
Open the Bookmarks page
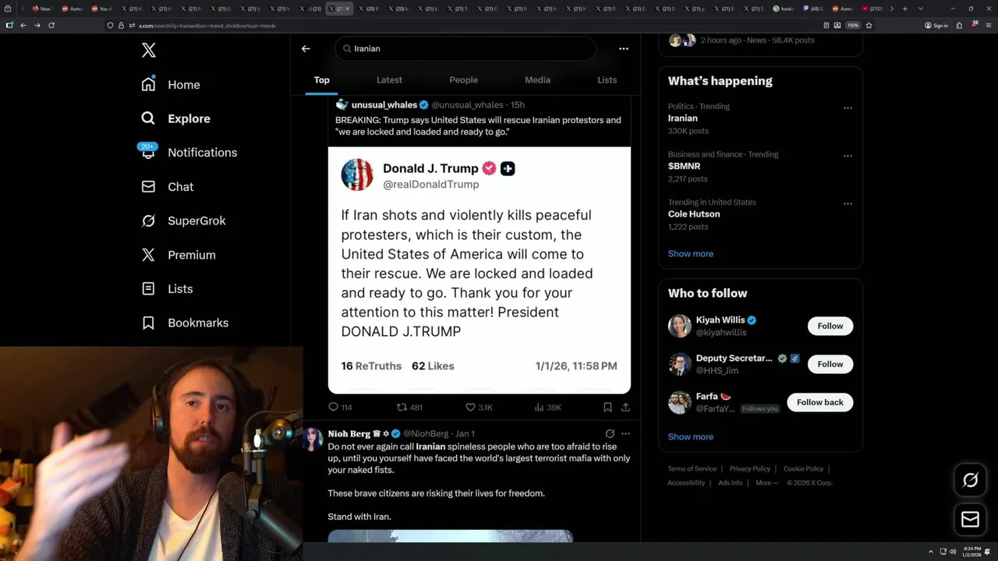197,323
